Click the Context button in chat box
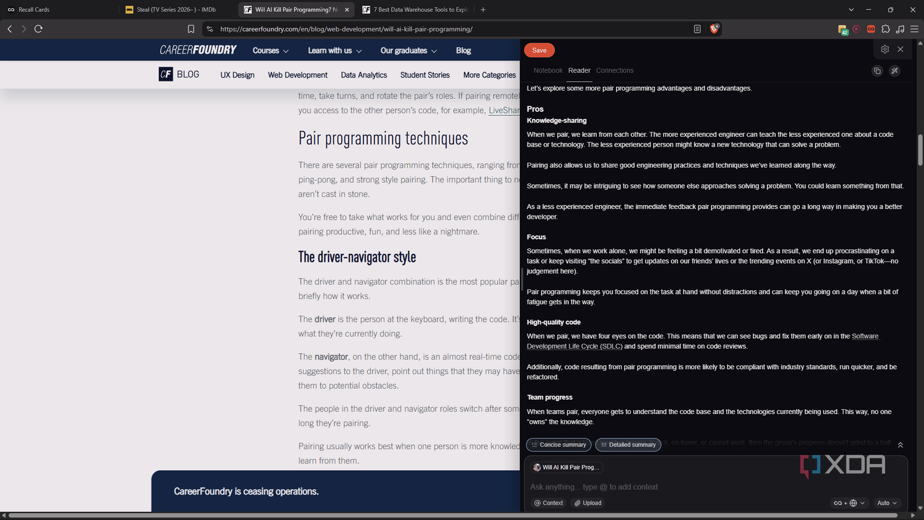The image size is (924, 520). click(x=548, y=503)
